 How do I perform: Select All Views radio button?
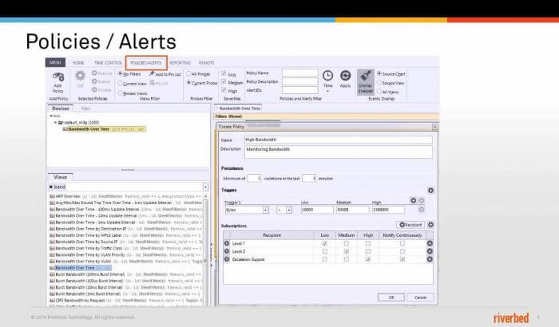[x=379, y=92]
